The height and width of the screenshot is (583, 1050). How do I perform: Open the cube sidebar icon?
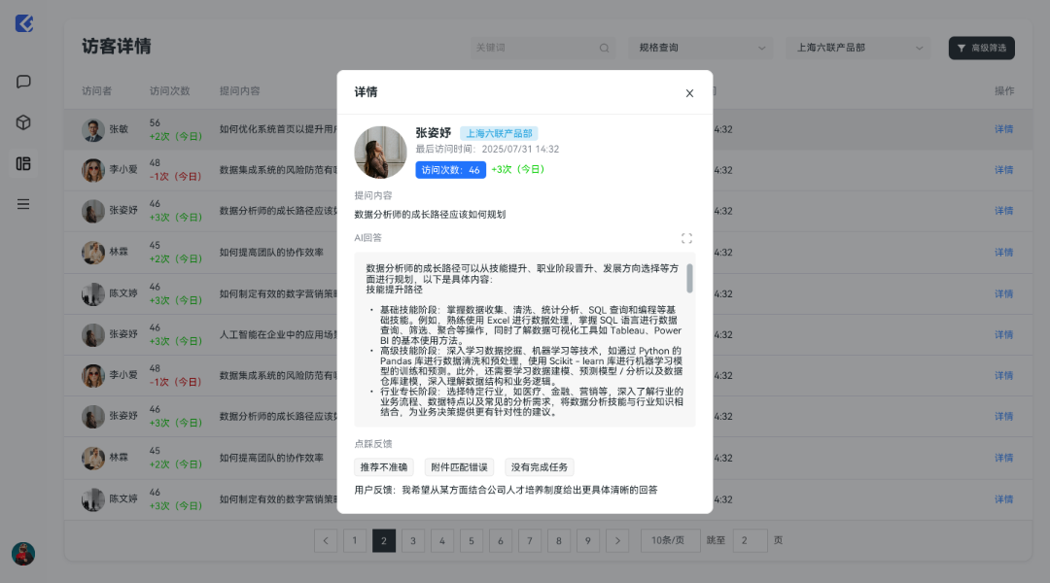tap(23, 122)
